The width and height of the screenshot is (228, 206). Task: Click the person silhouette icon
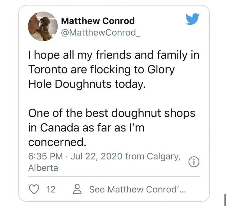77,189
